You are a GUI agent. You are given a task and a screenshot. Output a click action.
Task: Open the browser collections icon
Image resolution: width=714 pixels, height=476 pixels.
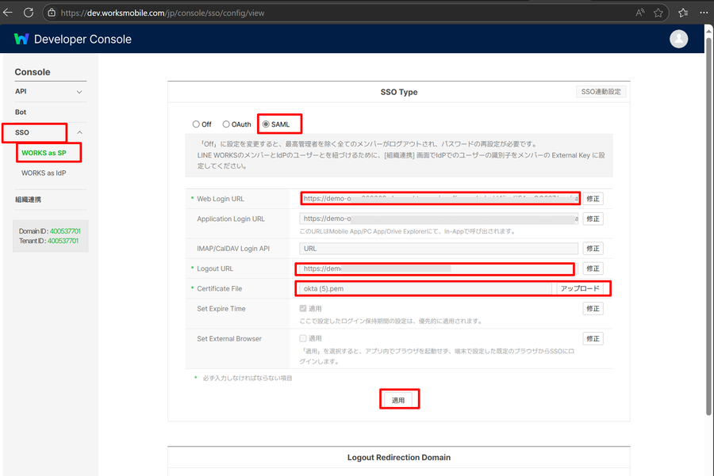coord(683,13)
